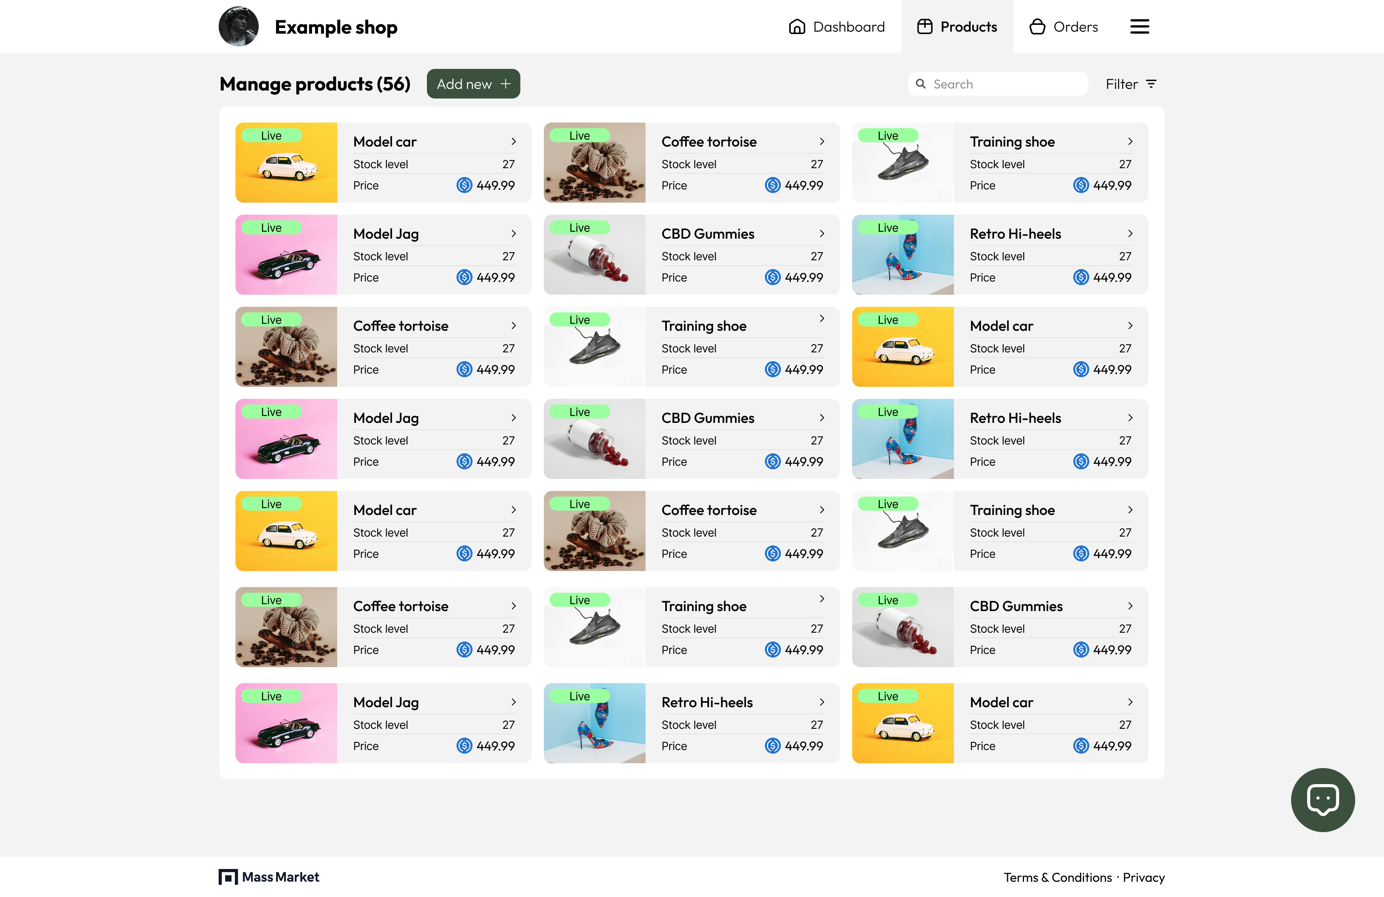Expand first Training shoe with chevron
Image resolution: width=1384 pixels, height=897 pixels.
coord(1130,141)
